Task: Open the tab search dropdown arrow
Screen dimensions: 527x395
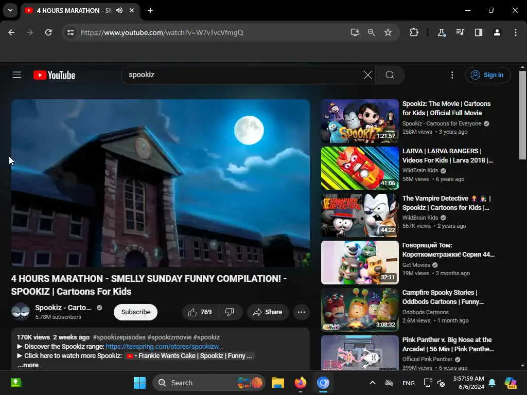Action: click(x=10, y=10)
